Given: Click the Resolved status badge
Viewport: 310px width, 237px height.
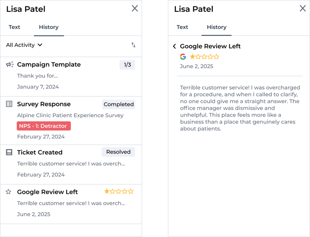Looking at the screenshot, I should [118, 152].
